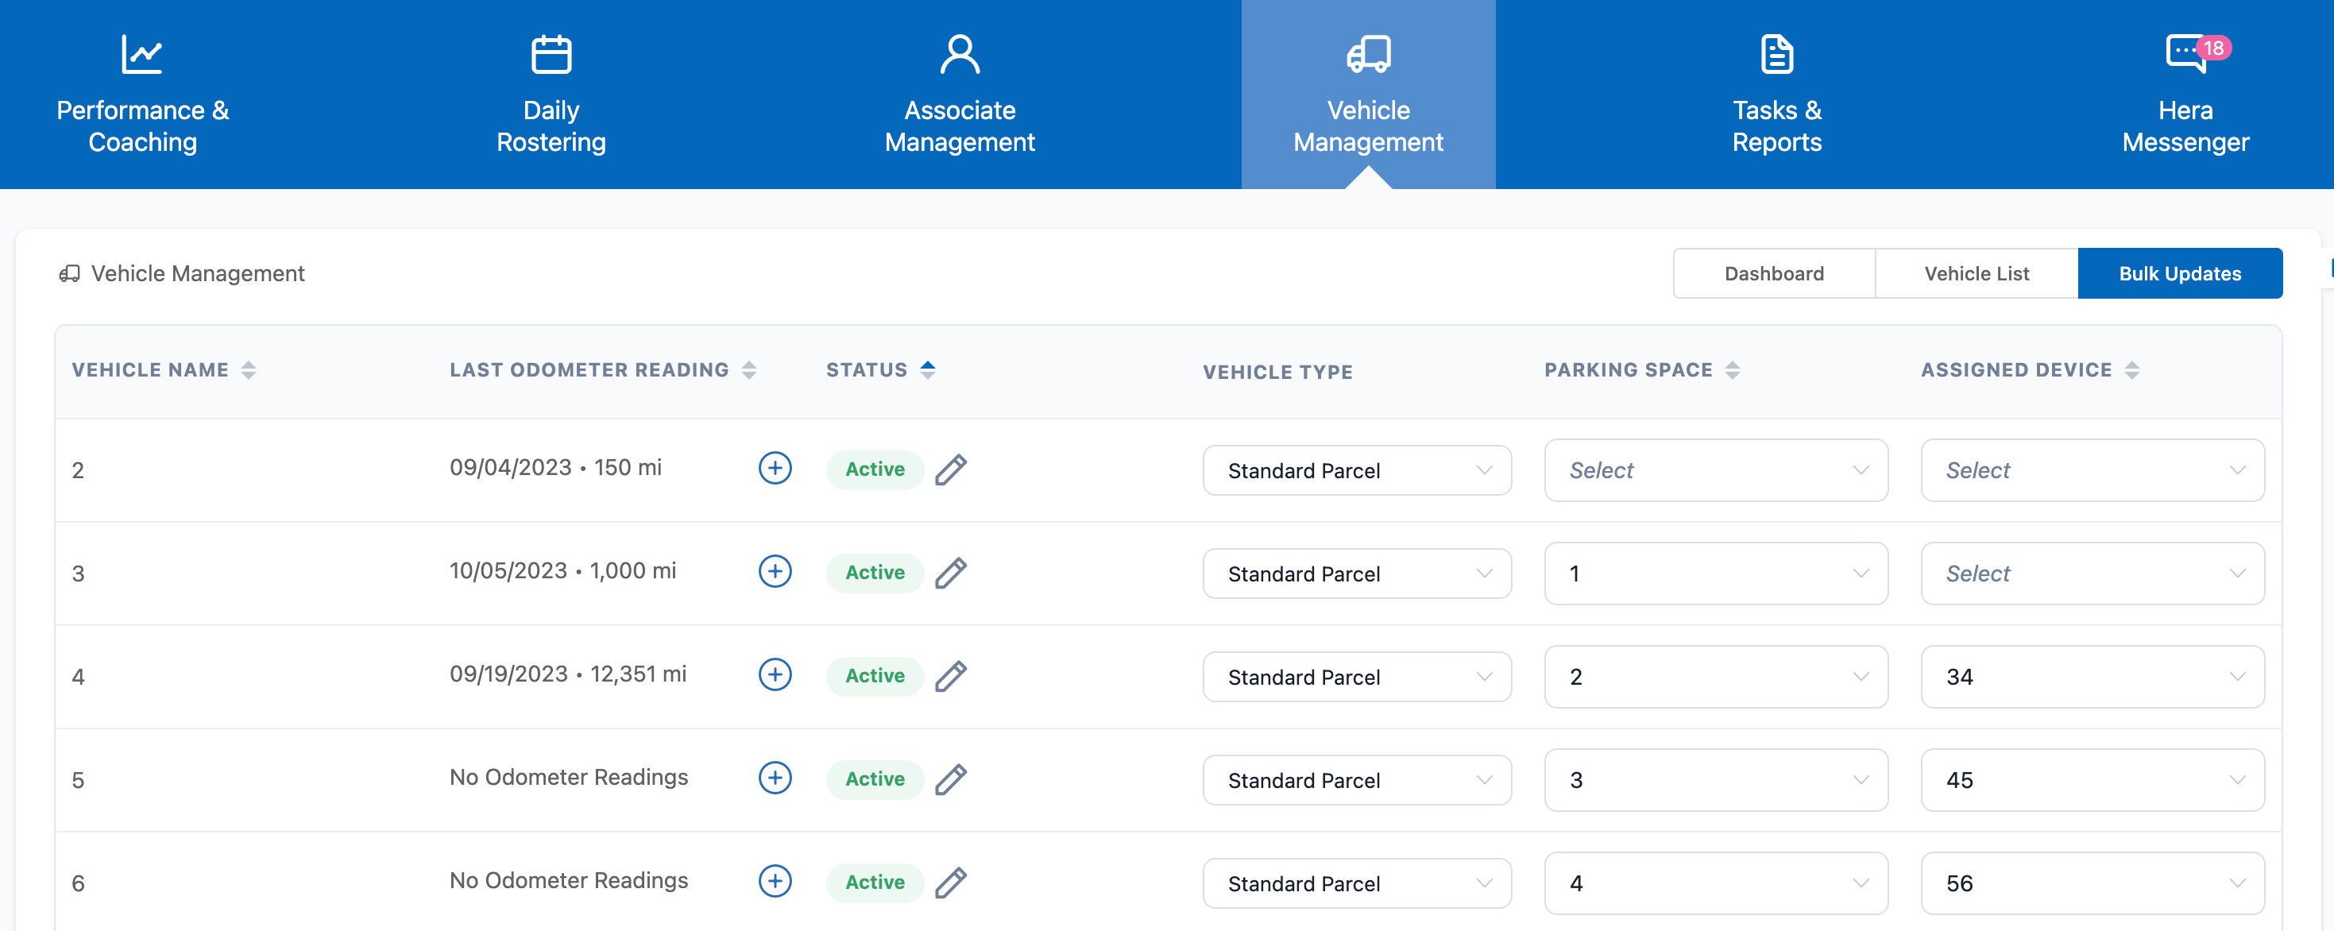
Task: Add odometer reading for vehicle 2
Action: pos(775,468)
